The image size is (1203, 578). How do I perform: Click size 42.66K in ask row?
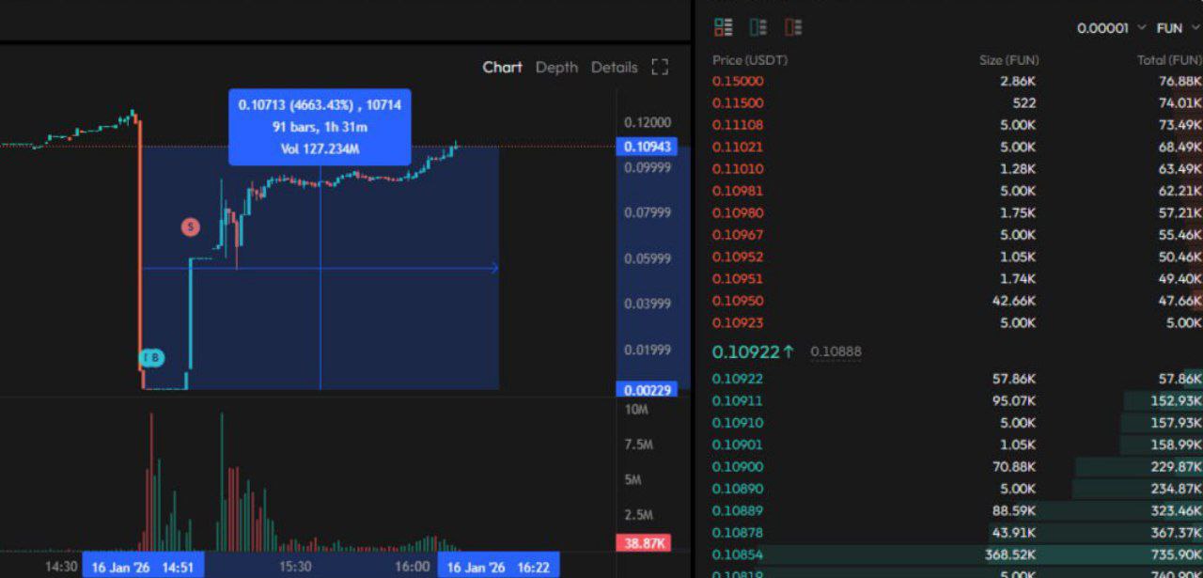coord(1013,301)
